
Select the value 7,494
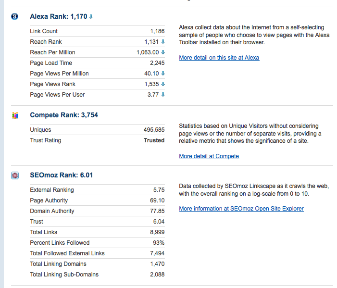(x=157, y=253)
